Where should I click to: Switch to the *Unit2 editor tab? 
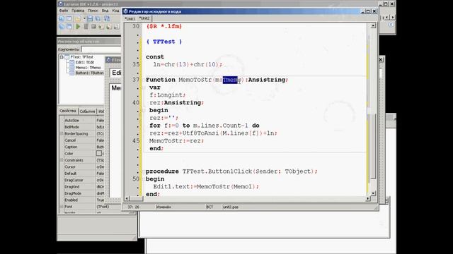tap(144, 18)
